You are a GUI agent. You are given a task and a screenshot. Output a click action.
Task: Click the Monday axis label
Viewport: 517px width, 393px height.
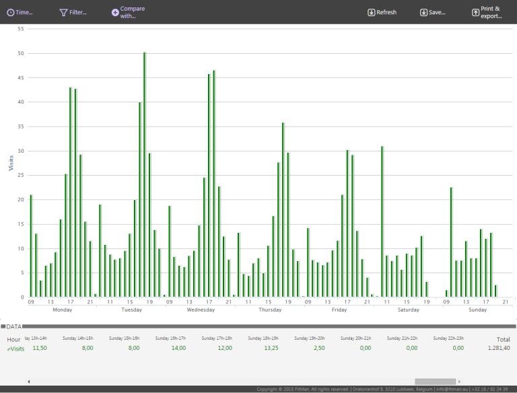(63, 310)
